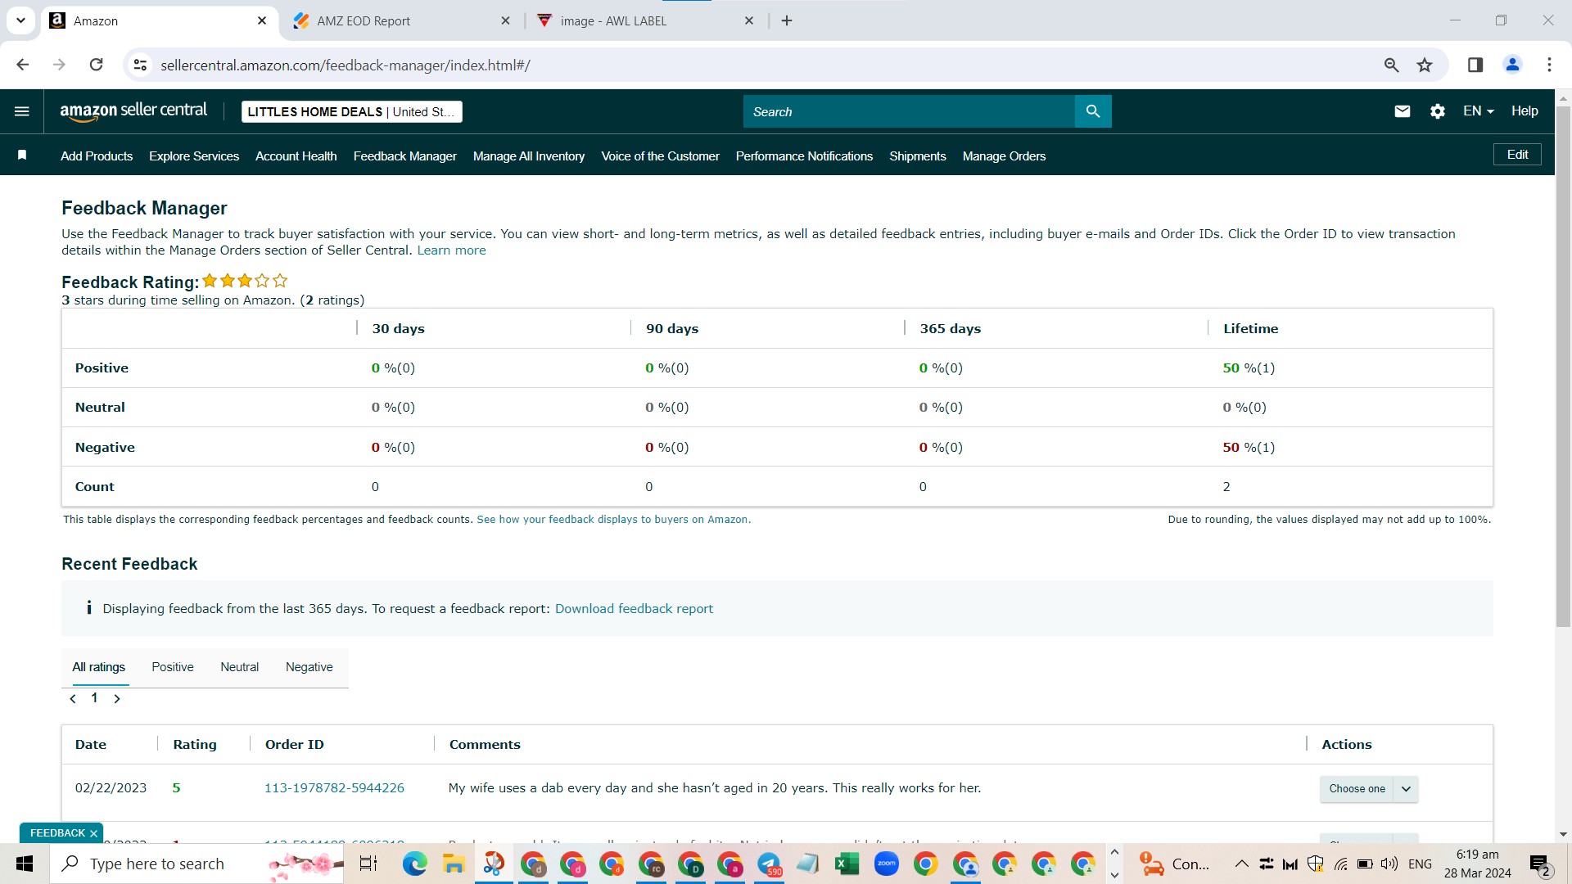Open Shipments in navigation bar
This screenshot has width=1572, height=884.
918,156
